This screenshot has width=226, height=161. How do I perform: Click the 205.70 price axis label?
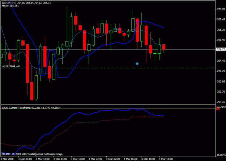tap(221, 9)
